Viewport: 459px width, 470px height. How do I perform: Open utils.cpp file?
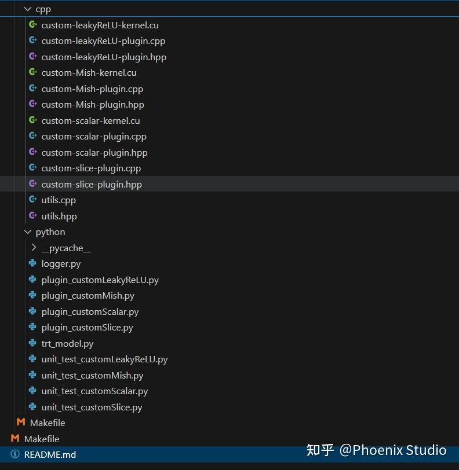59,200
